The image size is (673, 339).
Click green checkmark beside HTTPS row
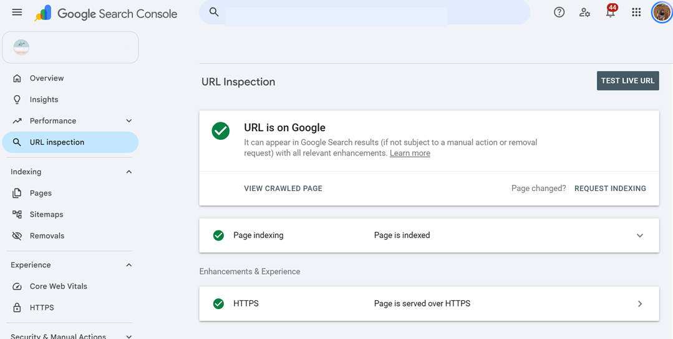click(x=218, y=304)
